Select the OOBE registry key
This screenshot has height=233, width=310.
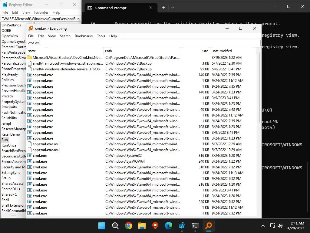point(6,31)
